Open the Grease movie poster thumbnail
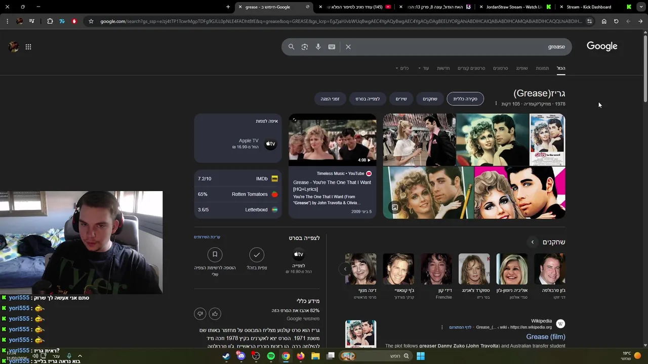The width and height of the screenshot is (648, 364). [547, 140]
